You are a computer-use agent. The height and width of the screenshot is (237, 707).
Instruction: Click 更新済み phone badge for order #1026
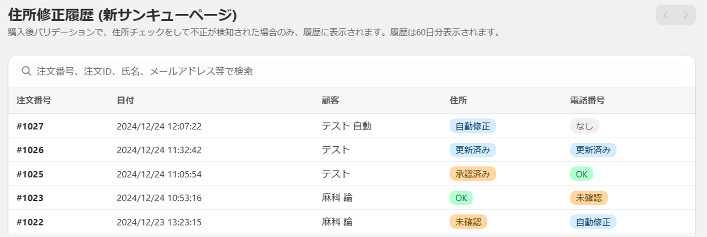[x=593, y=150]
